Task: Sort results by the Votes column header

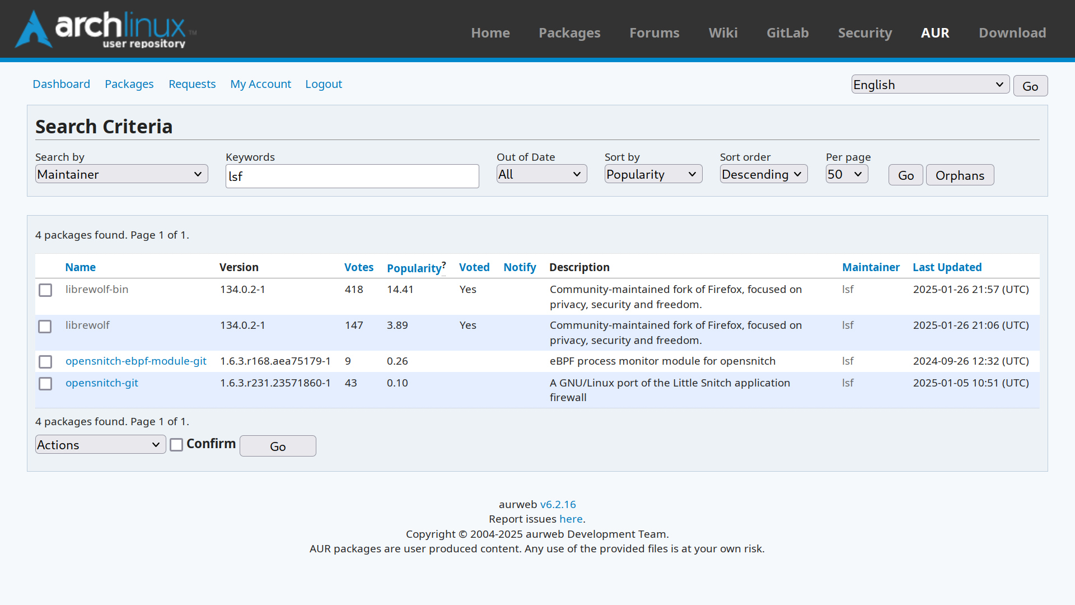Action: coord(359,267)
